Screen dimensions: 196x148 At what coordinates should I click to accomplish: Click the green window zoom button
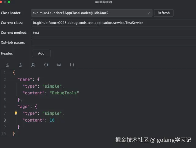point(9,2)
